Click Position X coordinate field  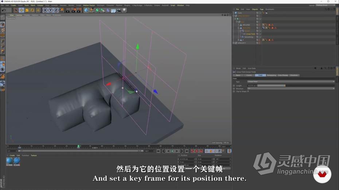(x=187, y=159)
